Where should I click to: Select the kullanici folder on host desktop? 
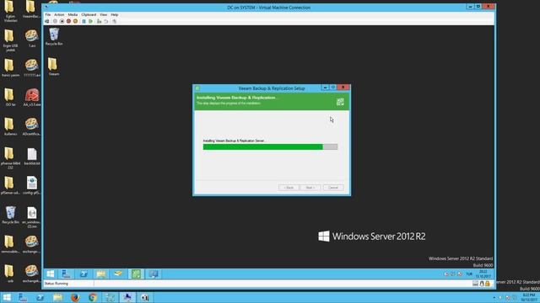click(x=10, y=127)
